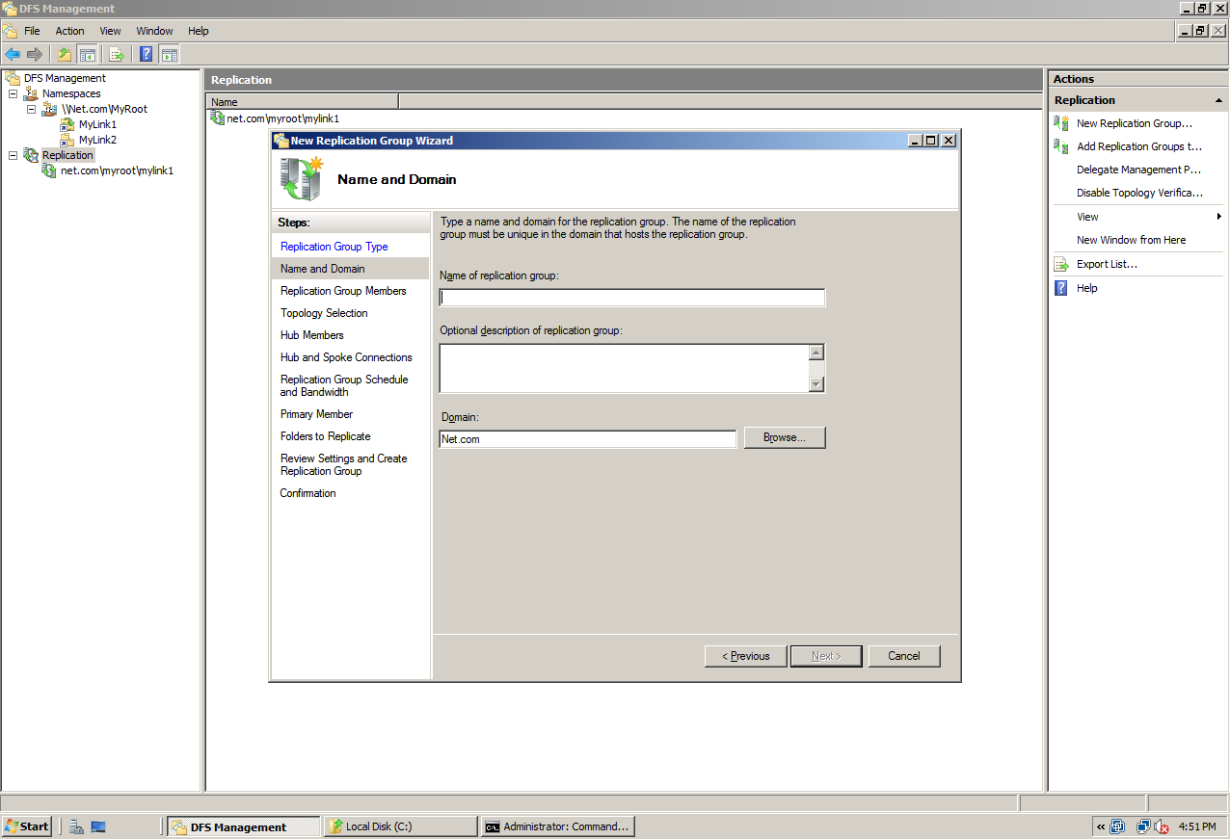Navigate back using the blue arrow

pos(13,54)
